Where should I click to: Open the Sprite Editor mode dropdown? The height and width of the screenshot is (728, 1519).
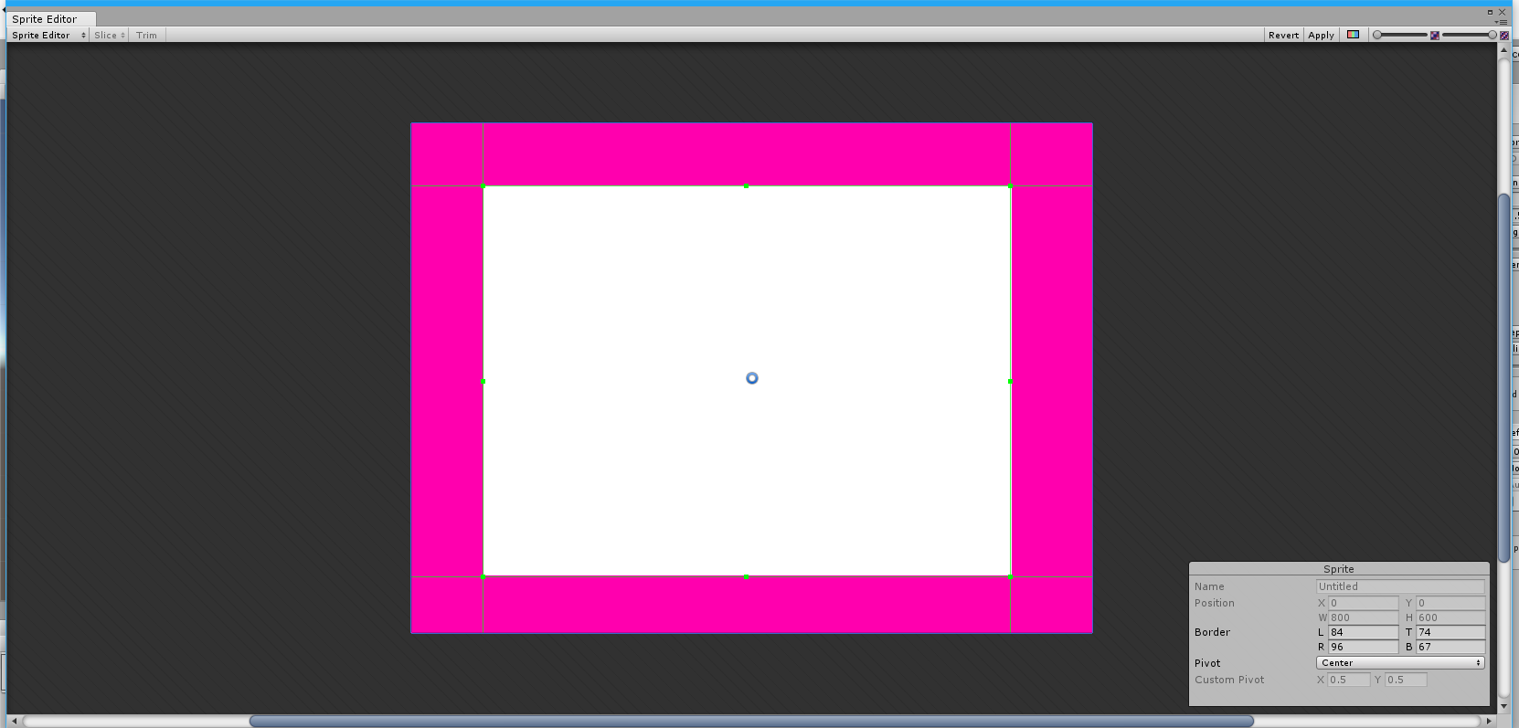coord(48,35)
